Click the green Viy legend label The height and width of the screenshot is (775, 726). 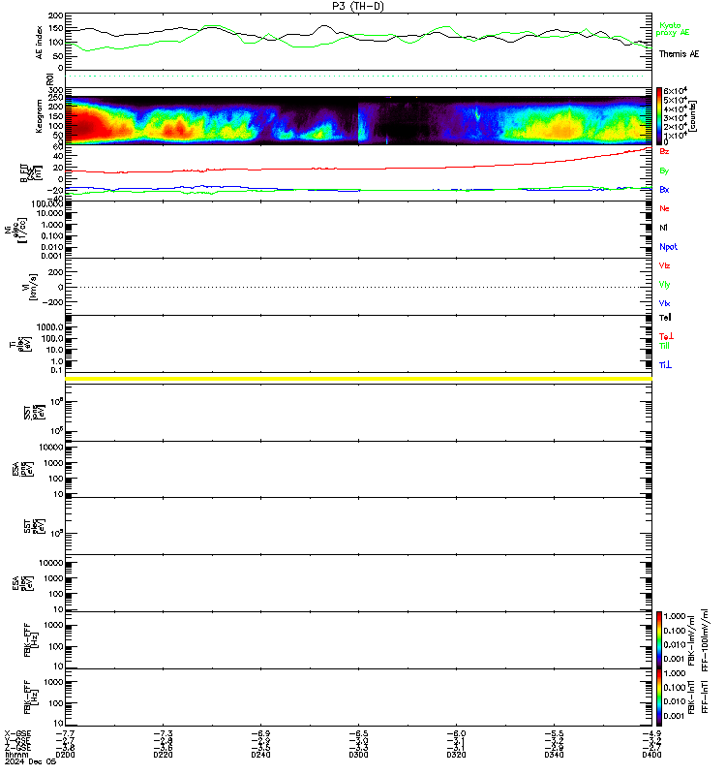[x=664, y=285]
